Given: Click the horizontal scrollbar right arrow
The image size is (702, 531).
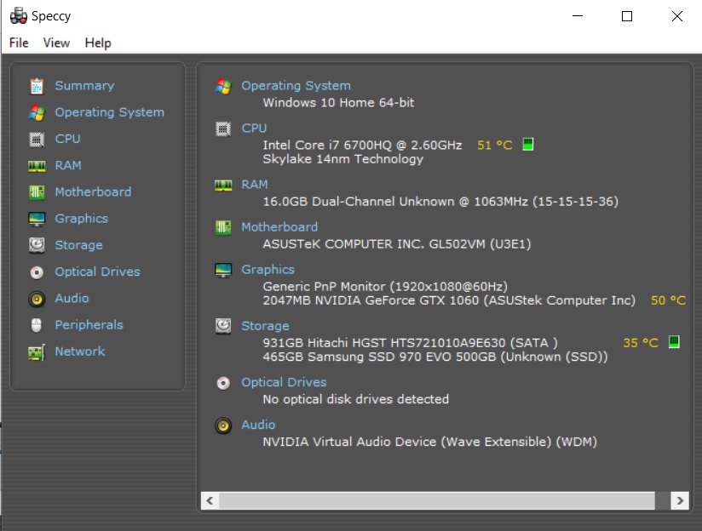Looking at the screenshot, I should point(679,500).
